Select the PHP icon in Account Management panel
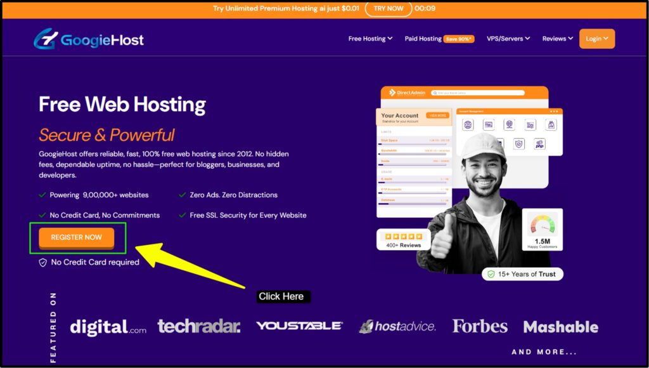649x368 pixels. pyautogui.click(x=539, y=144)
